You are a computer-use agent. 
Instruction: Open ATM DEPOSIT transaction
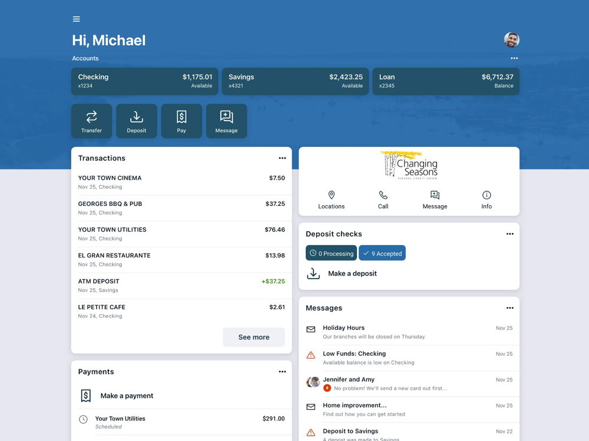181,286
